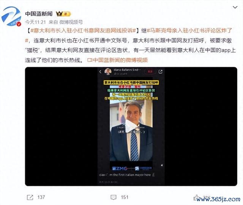Screen dimensions: 243x205
Task: Click the video thumbnail of the mayor
Action: tap(131, 127)
